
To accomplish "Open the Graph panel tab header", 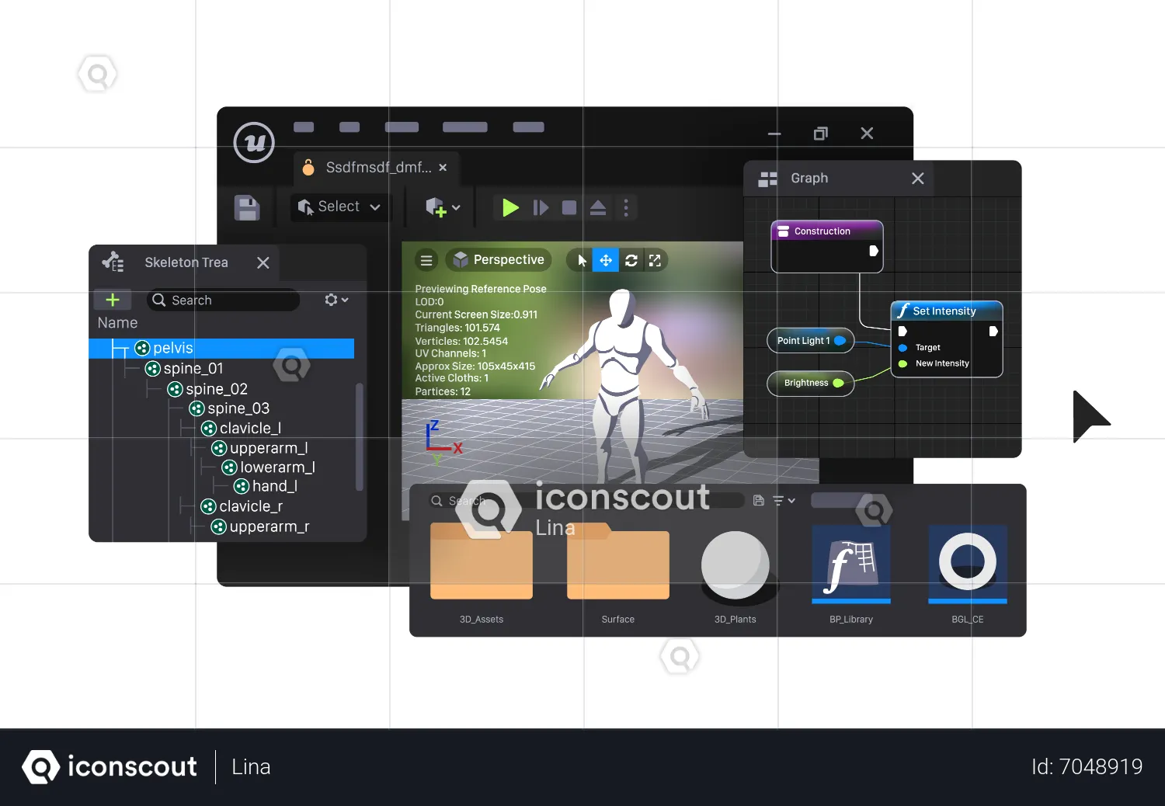I will (809, 178).
